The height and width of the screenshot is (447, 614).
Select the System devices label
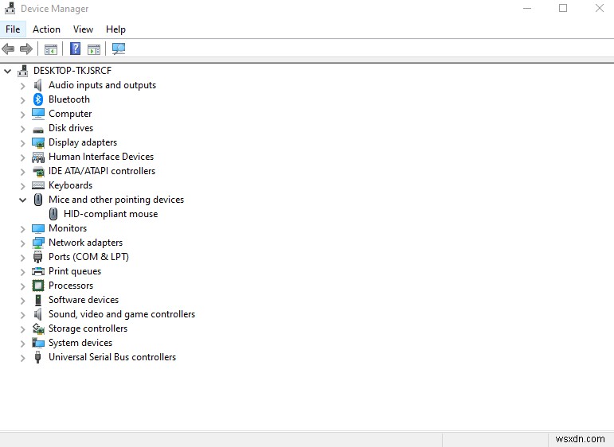(x=80, y=343)
